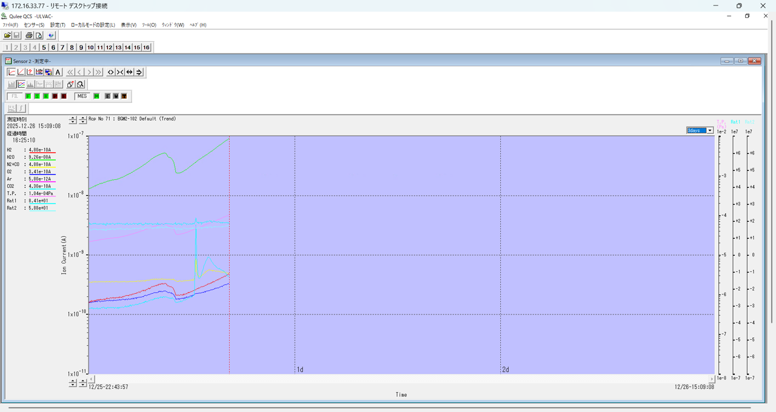The height and width of the screenshot is (412, 776).
Task: Click first stepper below the Y axis
Action: coord(73,383)
